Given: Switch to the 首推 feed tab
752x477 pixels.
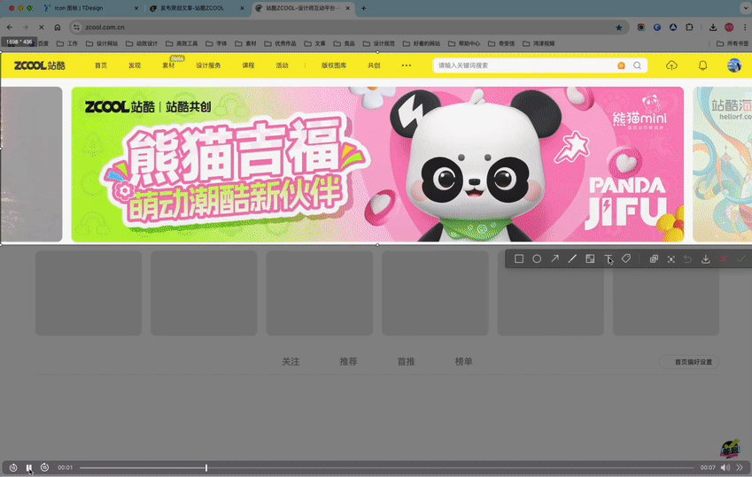Looking at the screenshot, I should (x=406, y=361).
